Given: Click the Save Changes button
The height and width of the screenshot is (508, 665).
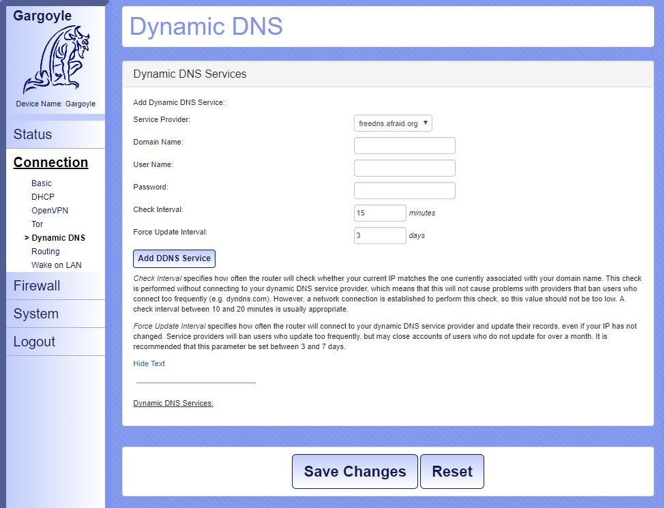Looking at the screenshot, I should [x=355, y=472].
